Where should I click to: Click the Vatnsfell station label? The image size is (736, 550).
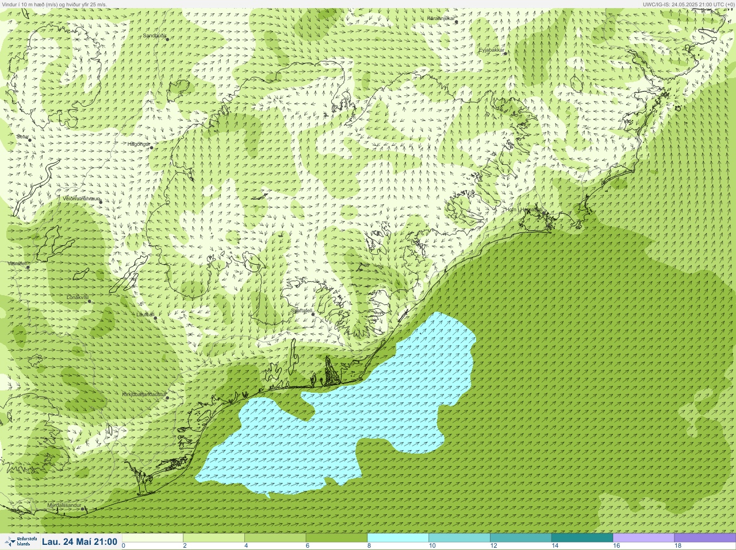click(x=17, y=264)
